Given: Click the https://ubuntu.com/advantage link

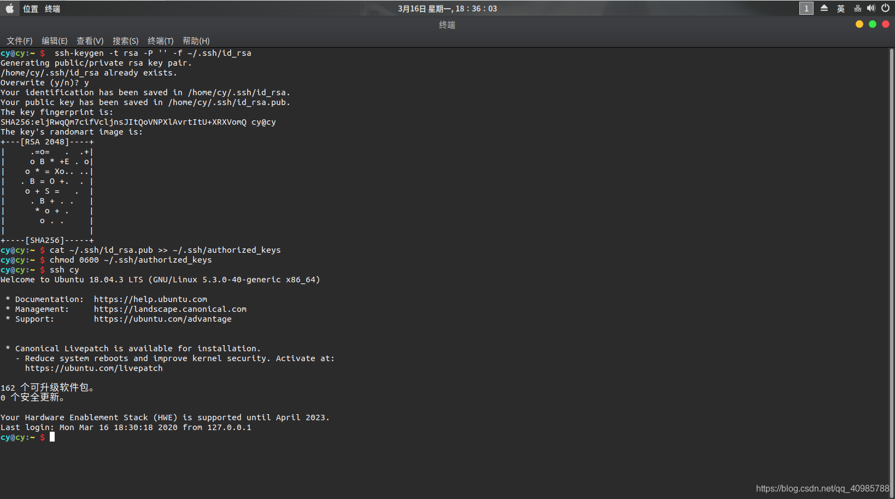Looking at the screenshot, I should (163, 319).
